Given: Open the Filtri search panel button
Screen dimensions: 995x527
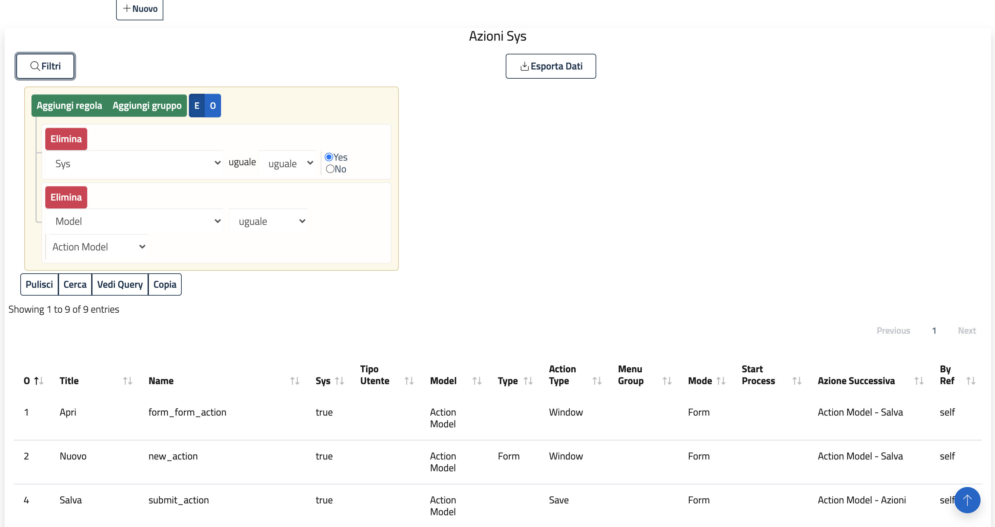Looking at the screenshot, I should click(45, 67).
